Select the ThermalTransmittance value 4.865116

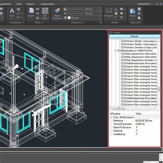coord(140,124)
